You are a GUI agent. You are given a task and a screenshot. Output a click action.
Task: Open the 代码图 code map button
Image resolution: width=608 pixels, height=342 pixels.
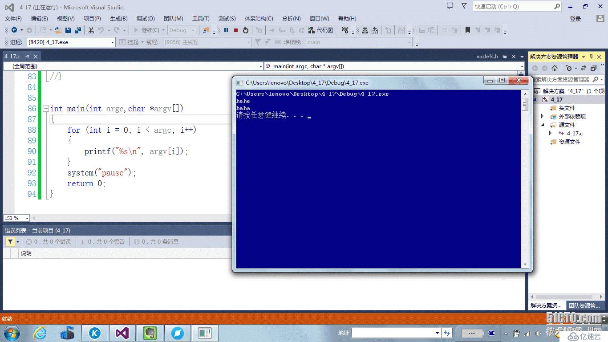[x=321, y=30]
